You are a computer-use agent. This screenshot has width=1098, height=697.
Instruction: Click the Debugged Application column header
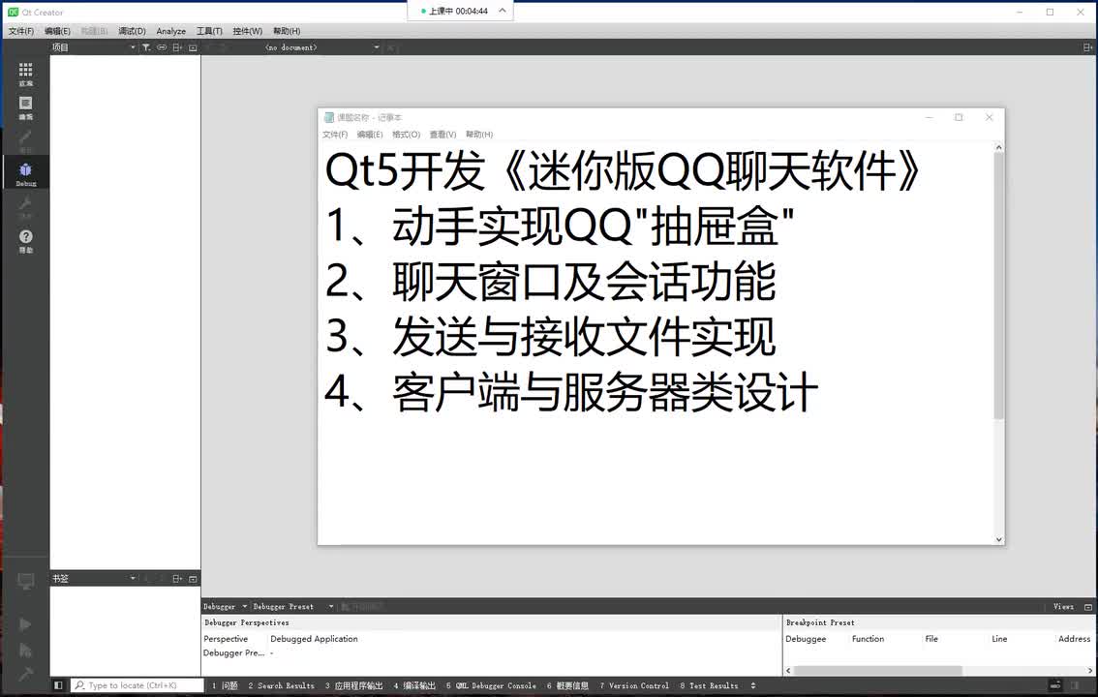[314, 639]
